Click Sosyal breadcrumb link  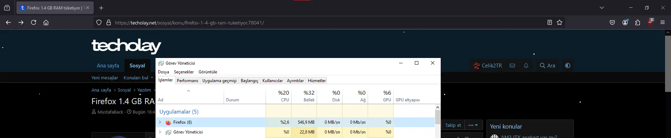click(124, 90)
